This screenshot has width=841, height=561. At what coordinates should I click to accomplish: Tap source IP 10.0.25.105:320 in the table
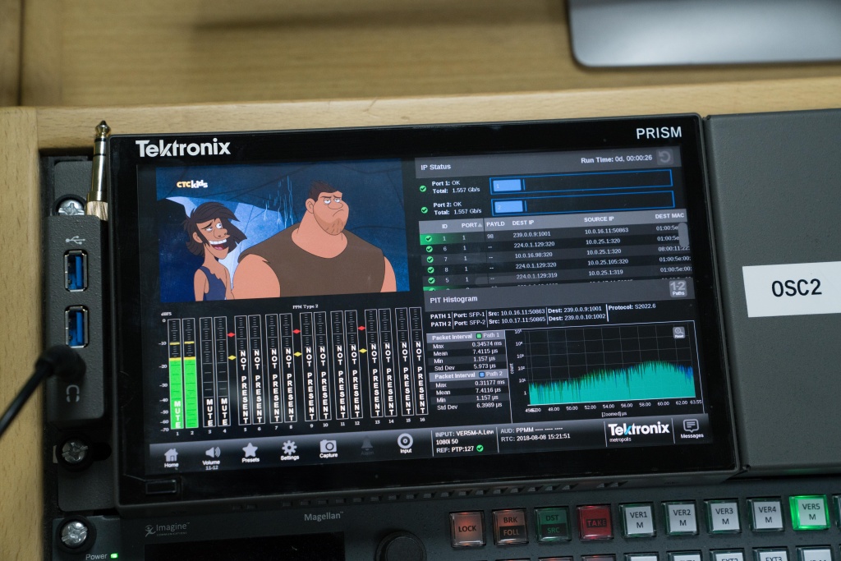608,262
